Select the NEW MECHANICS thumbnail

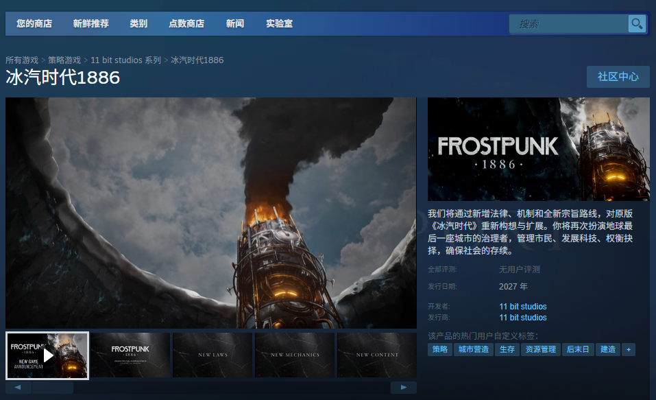pyautogui.click(x=295, y=355)
